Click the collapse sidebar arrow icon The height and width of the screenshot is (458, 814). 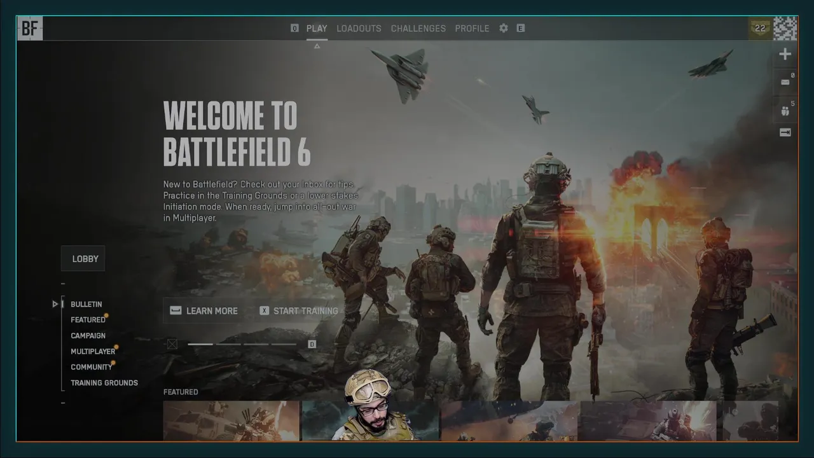(785, 132)
